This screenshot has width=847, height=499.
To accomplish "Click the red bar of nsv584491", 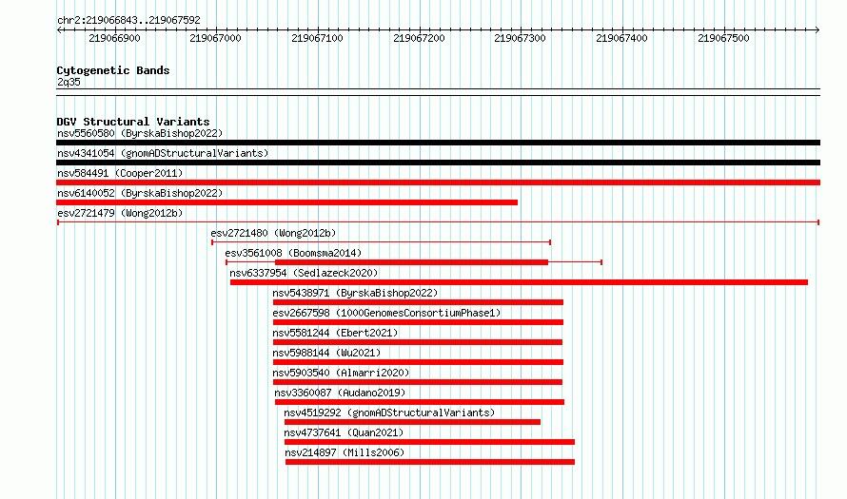I will tap(438, 182).
